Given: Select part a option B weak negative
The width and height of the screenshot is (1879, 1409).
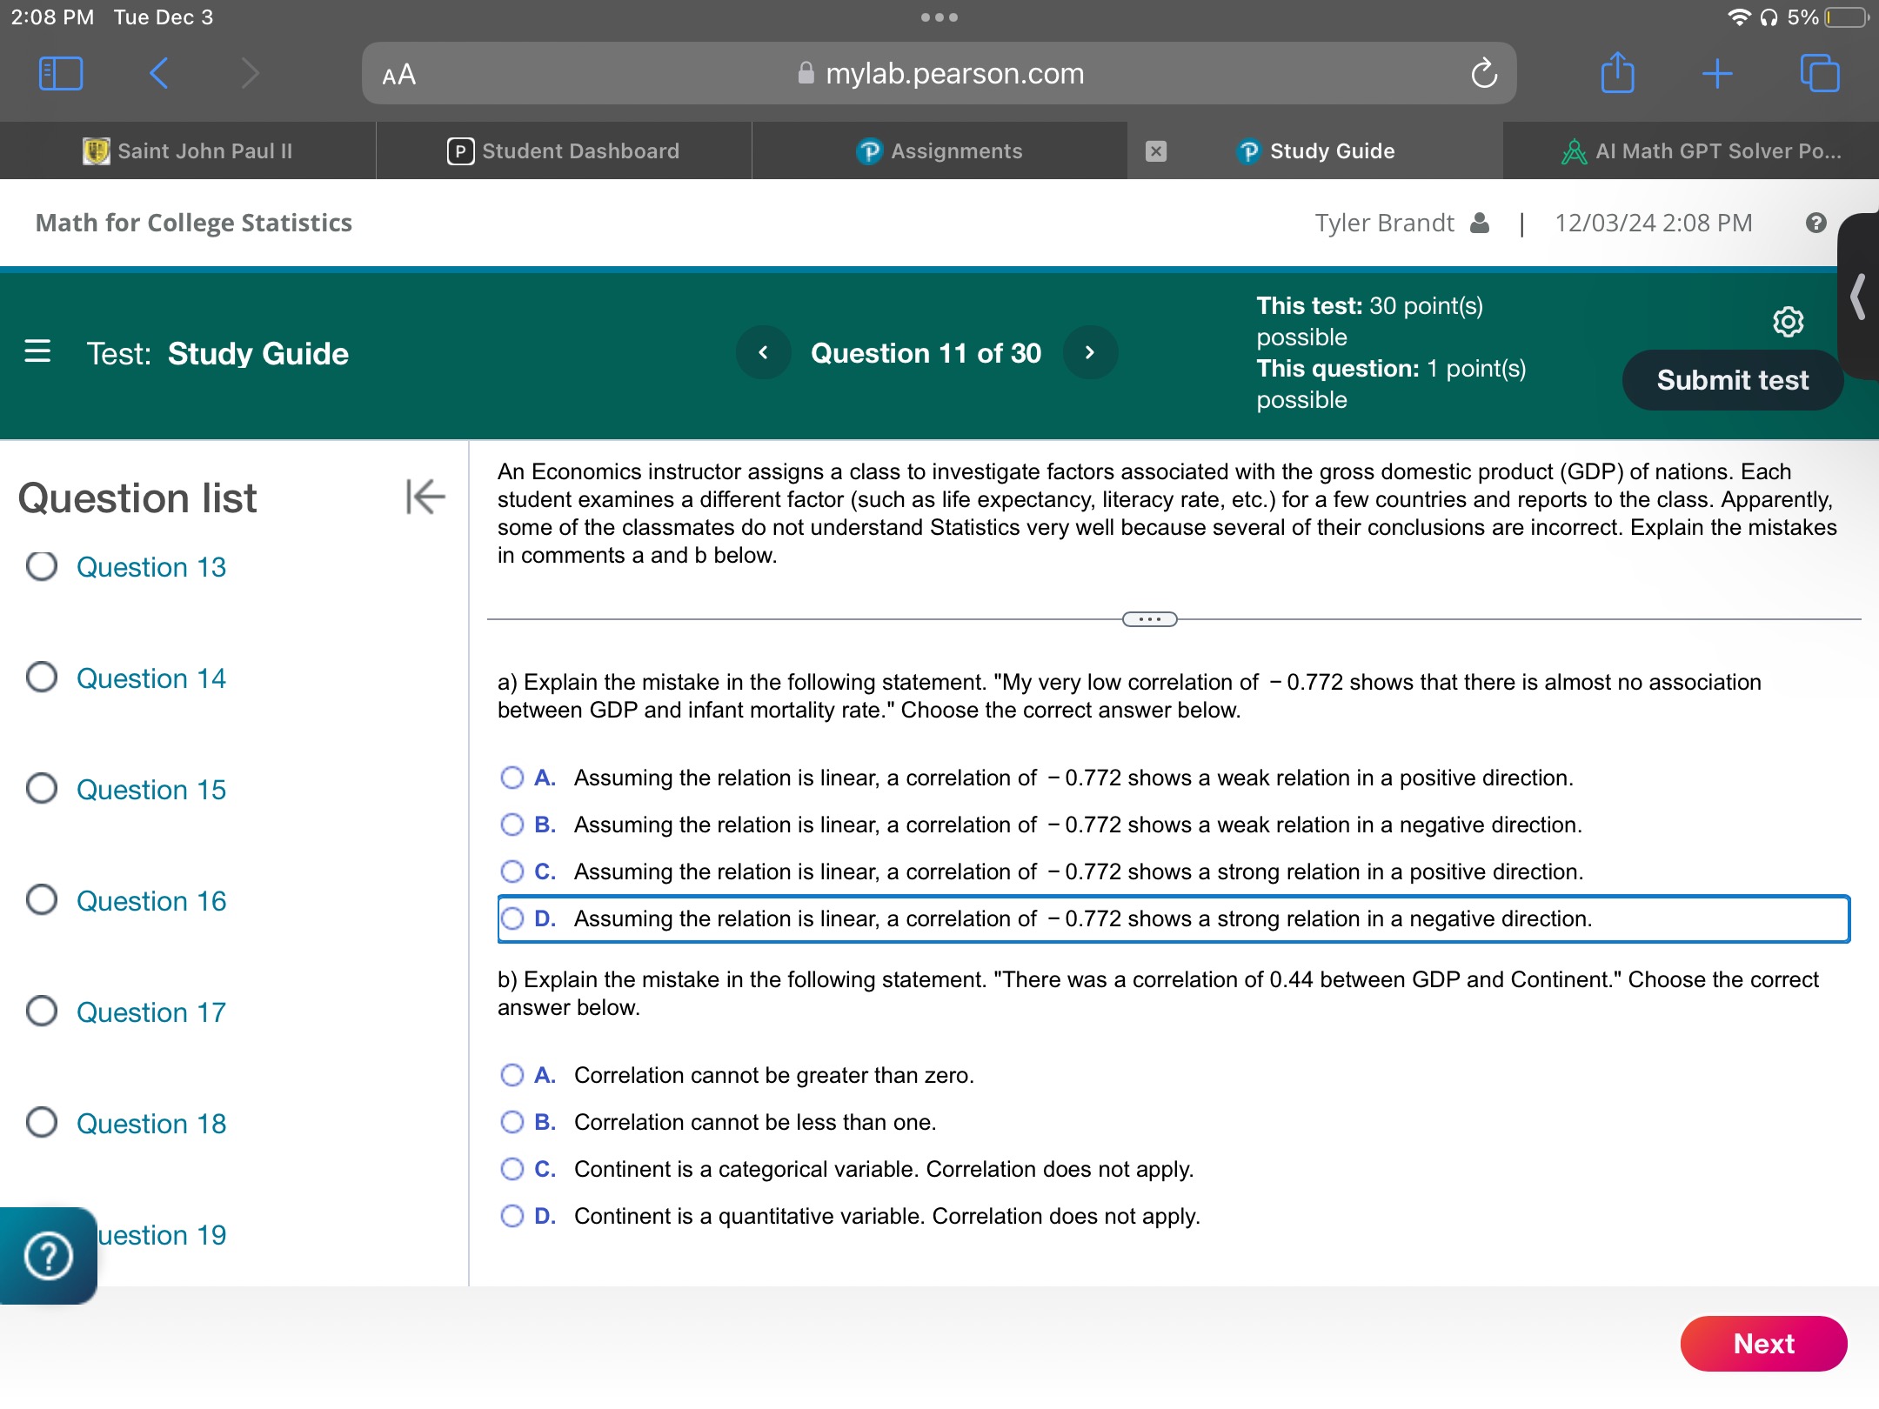Looking at the screenshot, I should 512,825.
